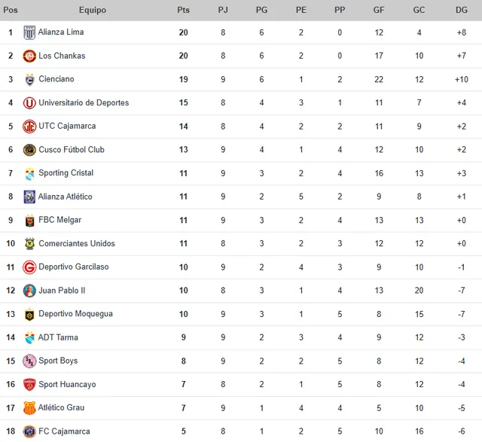The image size is (482, 442).
Task: Open the Sport Huancayo team link
Action: click(67, 385)
